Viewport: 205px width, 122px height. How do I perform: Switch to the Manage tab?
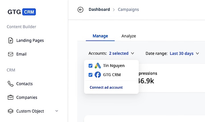100,36
